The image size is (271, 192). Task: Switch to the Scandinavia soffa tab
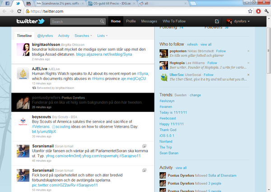pos(61,3)
